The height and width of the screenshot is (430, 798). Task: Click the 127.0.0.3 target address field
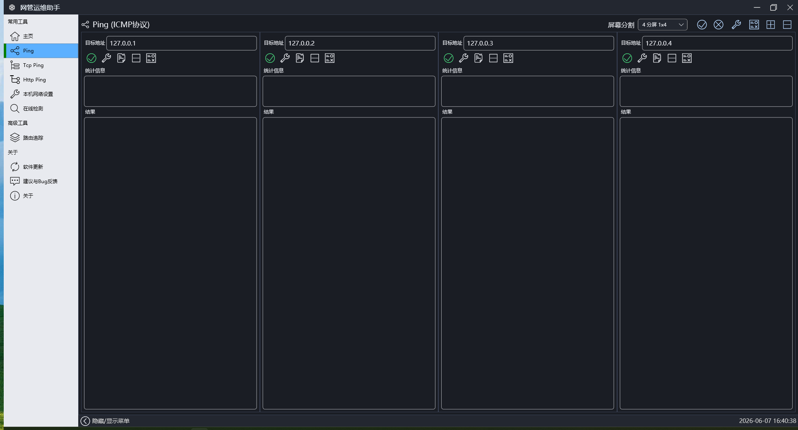(538, 43)
